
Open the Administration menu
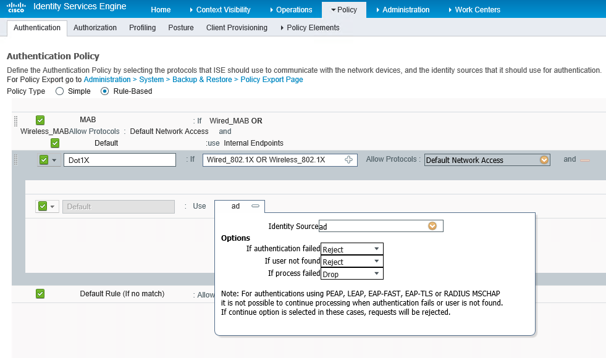pos(403,10)
